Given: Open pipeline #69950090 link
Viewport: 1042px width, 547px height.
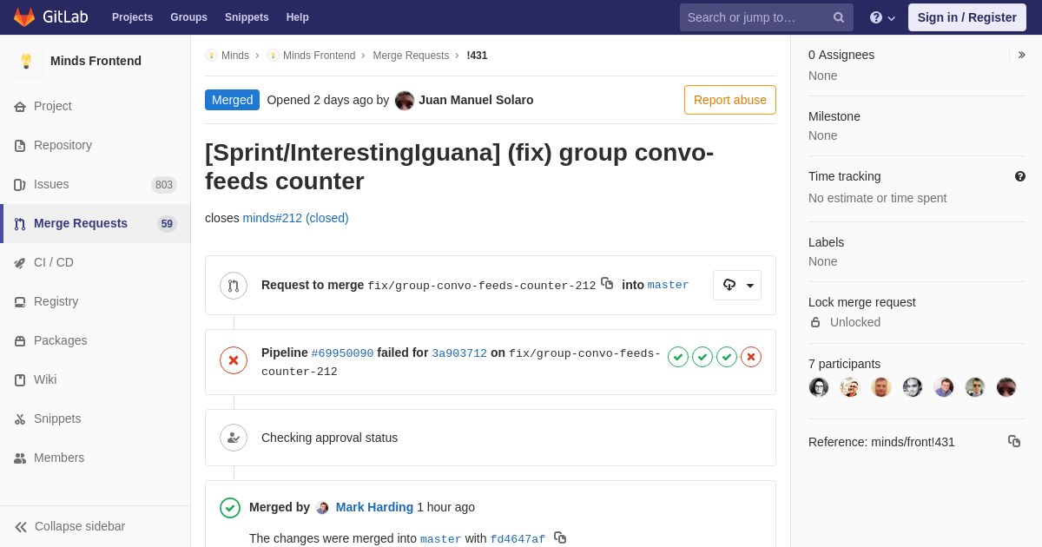Looking at the screenshot, I should pyautogui.click(x=342, y=353).
